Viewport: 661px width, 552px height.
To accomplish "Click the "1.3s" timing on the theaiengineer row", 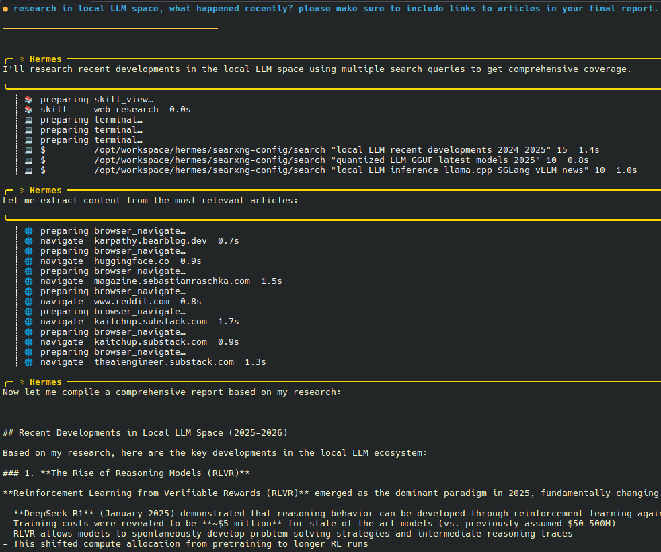I will coord(256,363).
